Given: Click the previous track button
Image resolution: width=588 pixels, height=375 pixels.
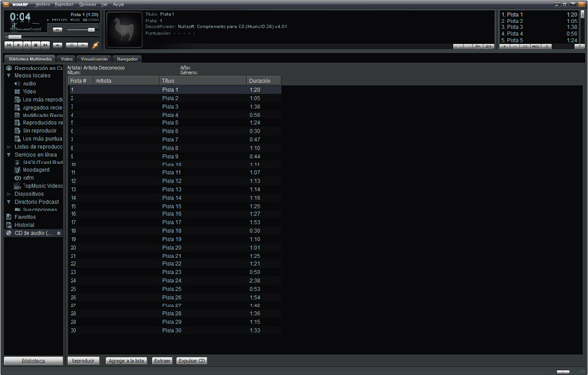Looking at the screenshot, I should point(9,45).
